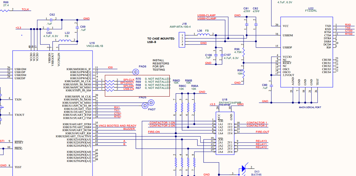Click the RX1 net label
The width and height of the screenshot is (356, 176).
point(117,107)
